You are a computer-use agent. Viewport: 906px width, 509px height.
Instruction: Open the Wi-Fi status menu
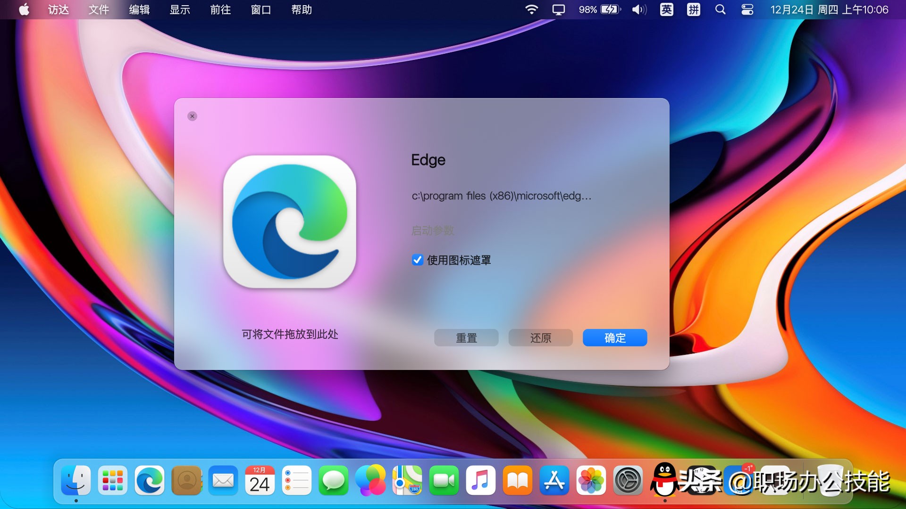pos(532,9)
